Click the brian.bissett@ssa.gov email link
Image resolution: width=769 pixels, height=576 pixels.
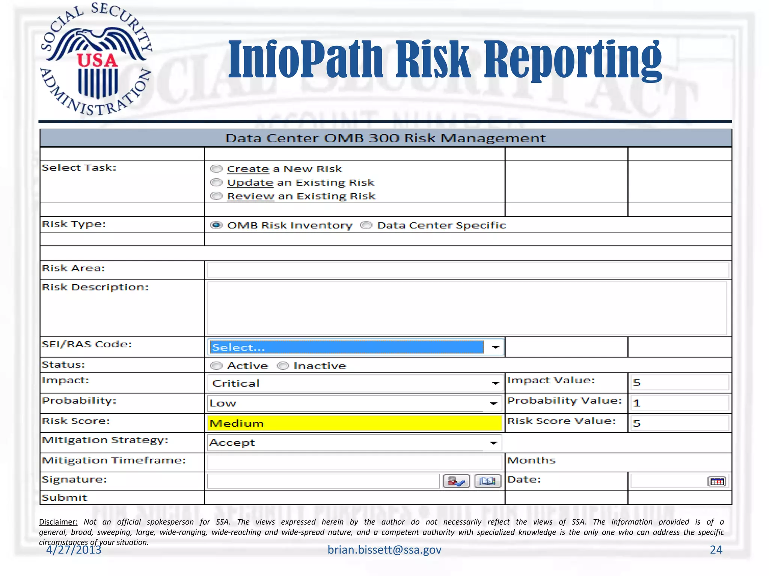384,550
